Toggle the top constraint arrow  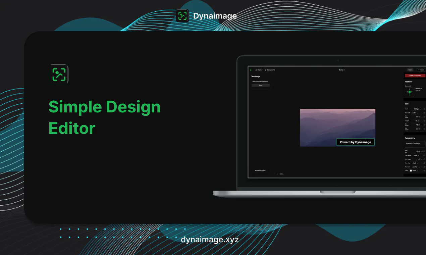tap(410, 89)
